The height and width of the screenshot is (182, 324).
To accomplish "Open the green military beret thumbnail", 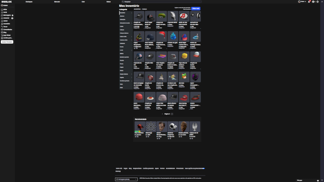I will click(x=161, y=16).
